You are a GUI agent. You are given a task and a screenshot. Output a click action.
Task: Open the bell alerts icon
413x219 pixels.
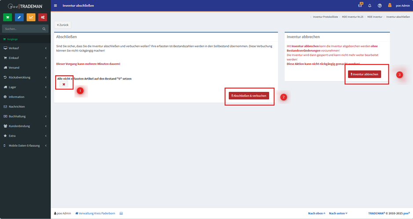click(x=369, y=6)
